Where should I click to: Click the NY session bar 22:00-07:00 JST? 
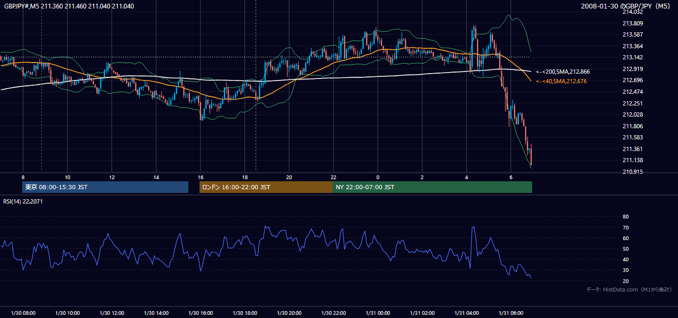pos(432,187)
